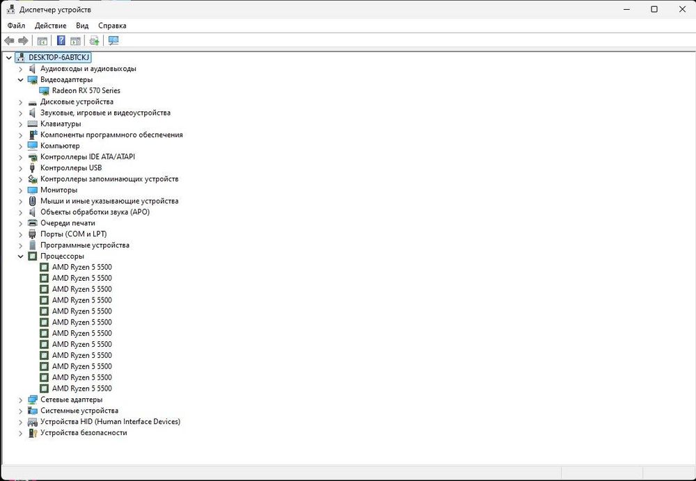This screenshot has width=696, height=481.
Task: Click the disk icon beside Дисковые устройства
Action: coord(33,102)
